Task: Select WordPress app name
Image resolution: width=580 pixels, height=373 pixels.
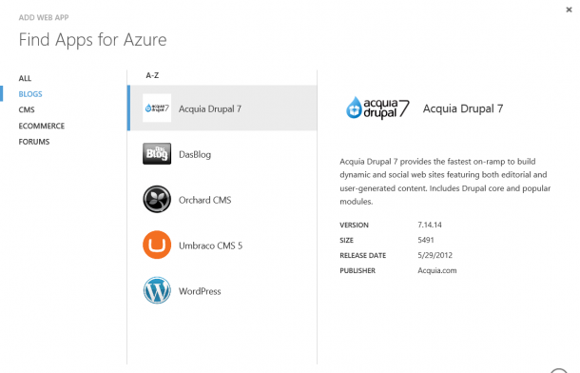Action: pyautogui.click(x=200, y=291)
